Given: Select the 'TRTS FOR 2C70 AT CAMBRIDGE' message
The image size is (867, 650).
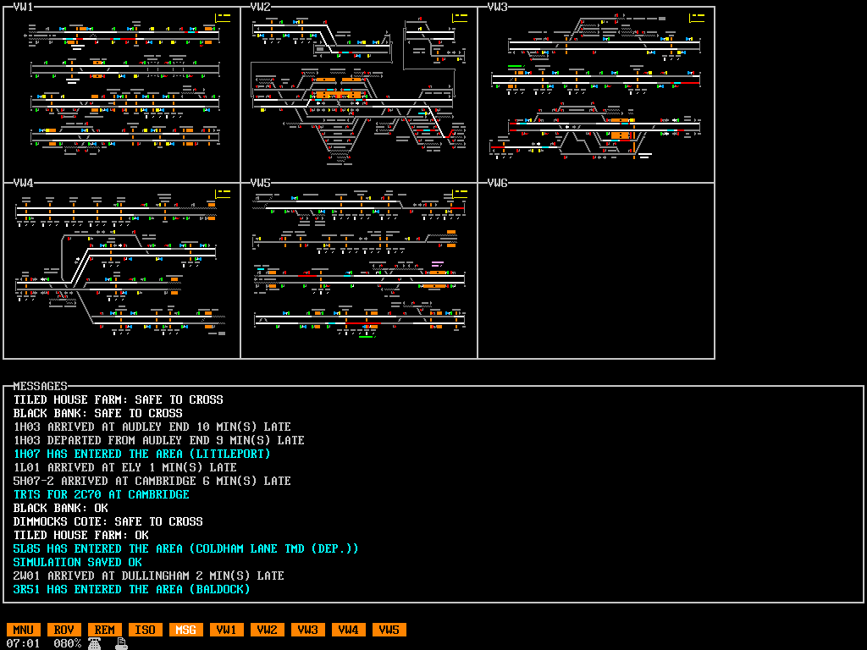Looking at the screenshot, I should [102, 494].
